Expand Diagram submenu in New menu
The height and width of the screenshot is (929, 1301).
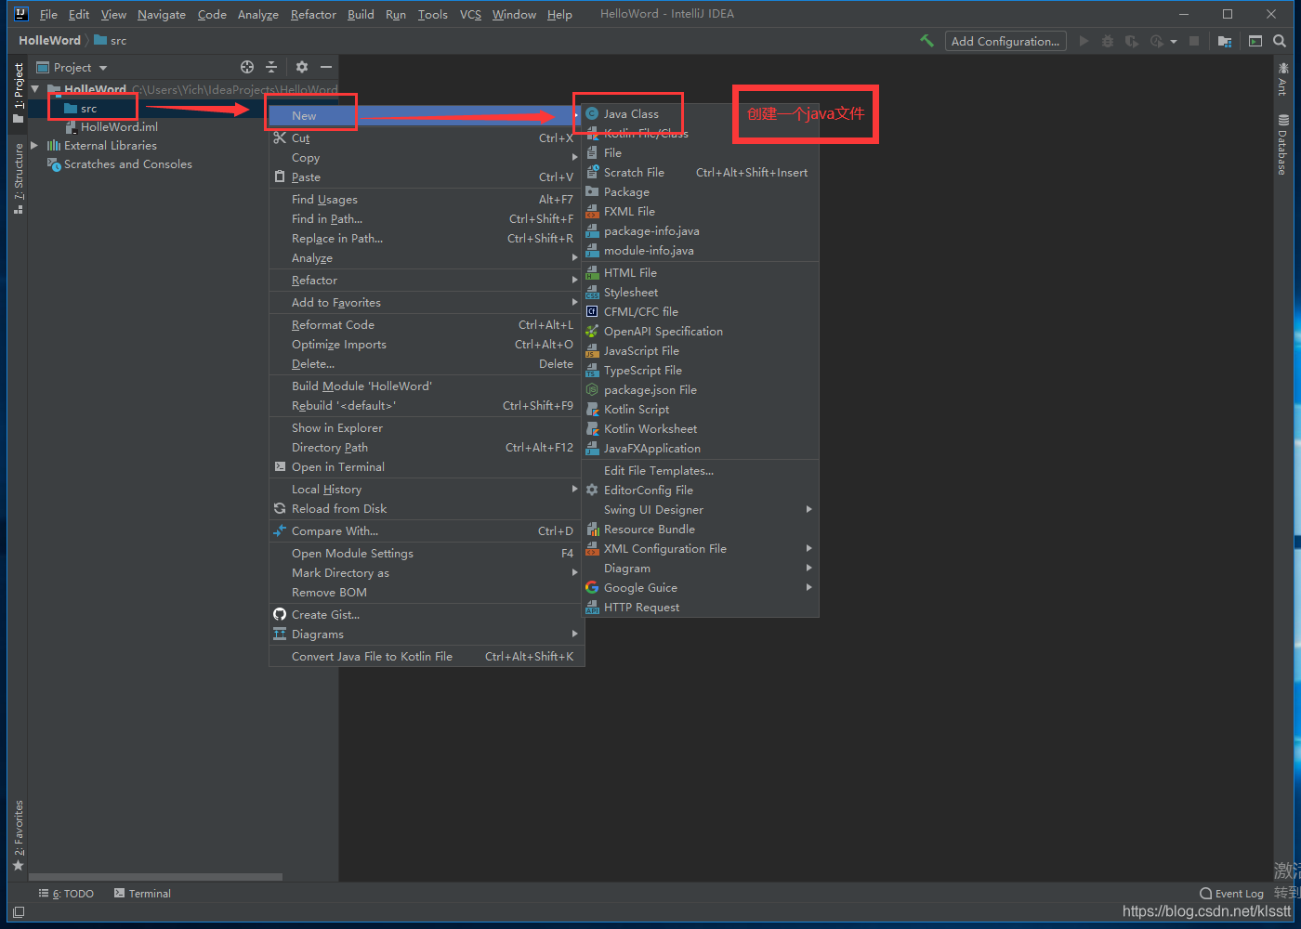(x=701, y=568)
